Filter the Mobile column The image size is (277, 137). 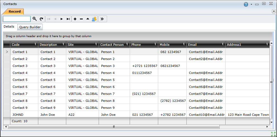(x=184, y=44)
